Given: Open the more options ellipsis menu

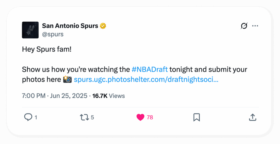Looking at the screenshot, I should coord(255,26).
